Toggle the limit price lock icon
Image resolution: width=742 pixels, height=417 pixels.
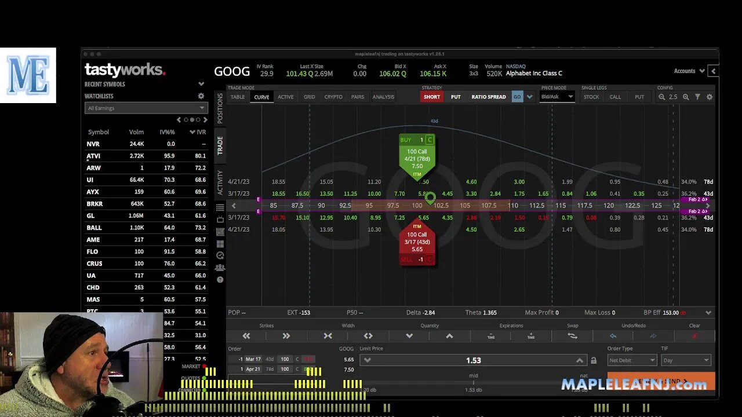click(x=594, y=360)
